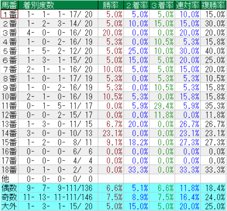
Task: Click the 馬番 column header
Action: 9,5
